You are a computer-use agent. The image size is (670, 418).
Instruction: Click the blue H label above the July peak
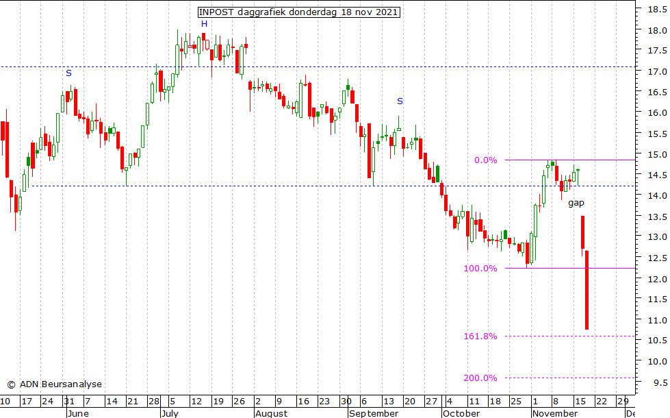click(x=204, y=24)
